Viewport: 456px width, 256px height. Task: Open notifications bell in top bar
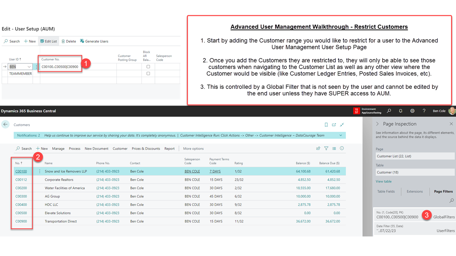[x=401, y=111]
